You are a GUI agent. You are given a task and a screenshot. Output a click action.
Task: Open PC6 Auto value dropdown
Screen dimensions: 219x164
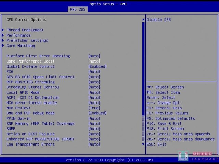pyautogui.click(x=94, y=72)
